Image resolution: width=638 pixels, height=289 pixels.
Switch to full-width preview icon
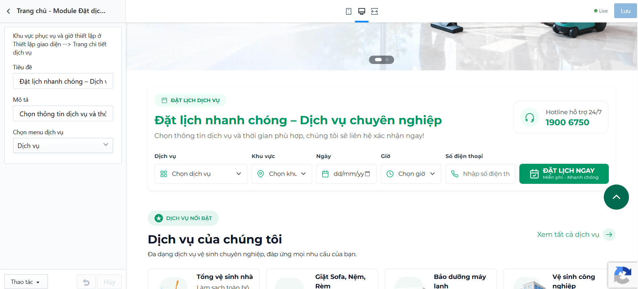click(x=374, y=11)
